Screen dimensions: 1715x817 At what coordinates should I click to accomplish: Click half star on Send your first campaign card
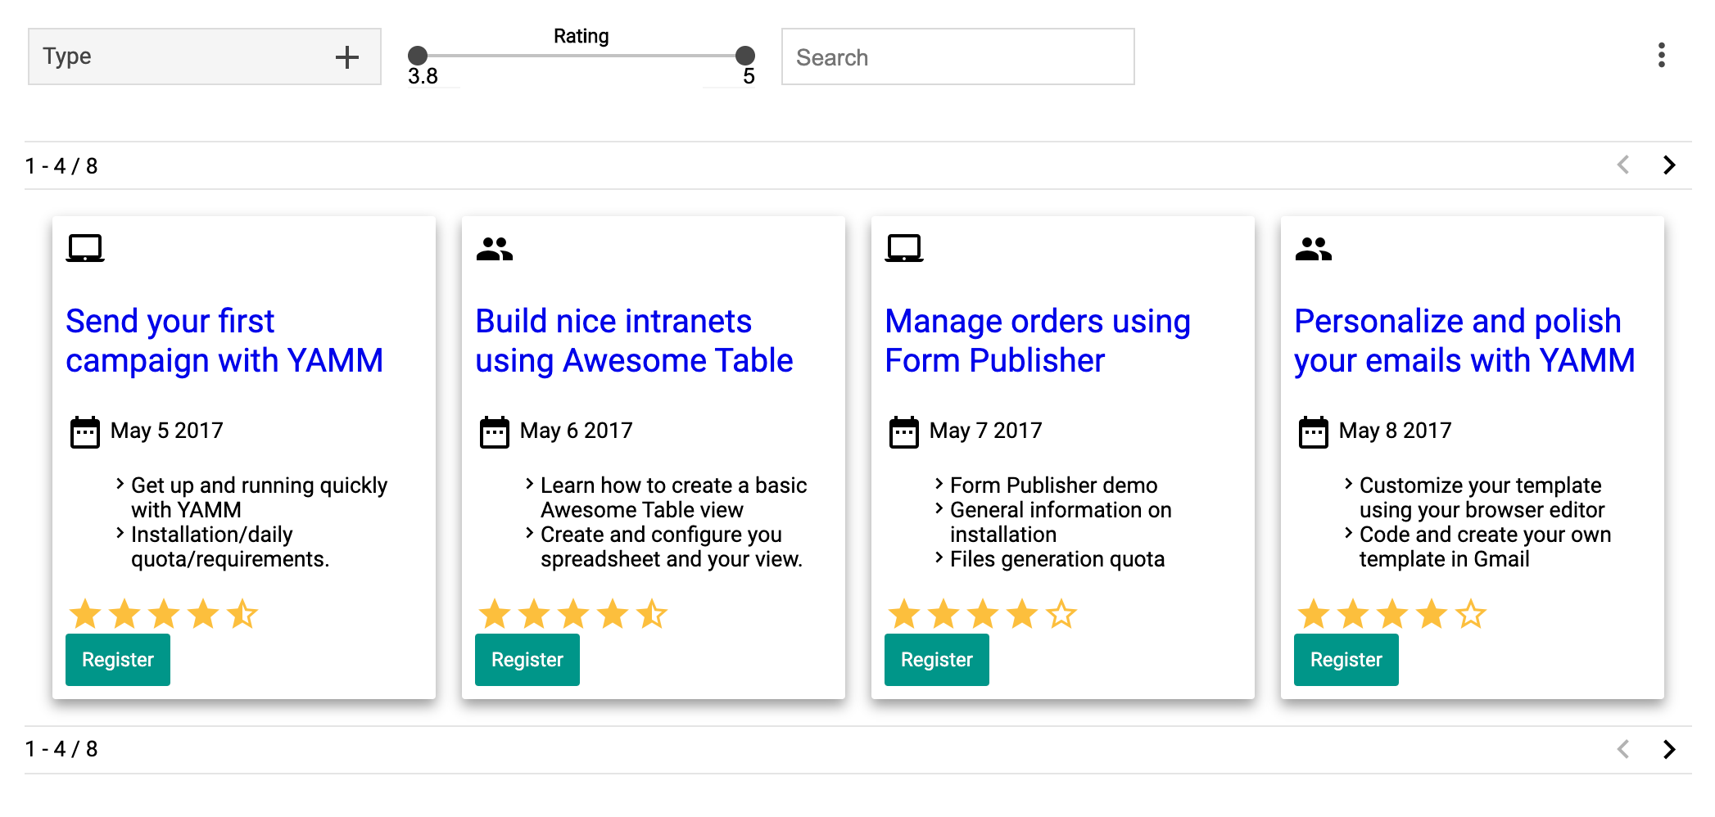coord(242,614)
